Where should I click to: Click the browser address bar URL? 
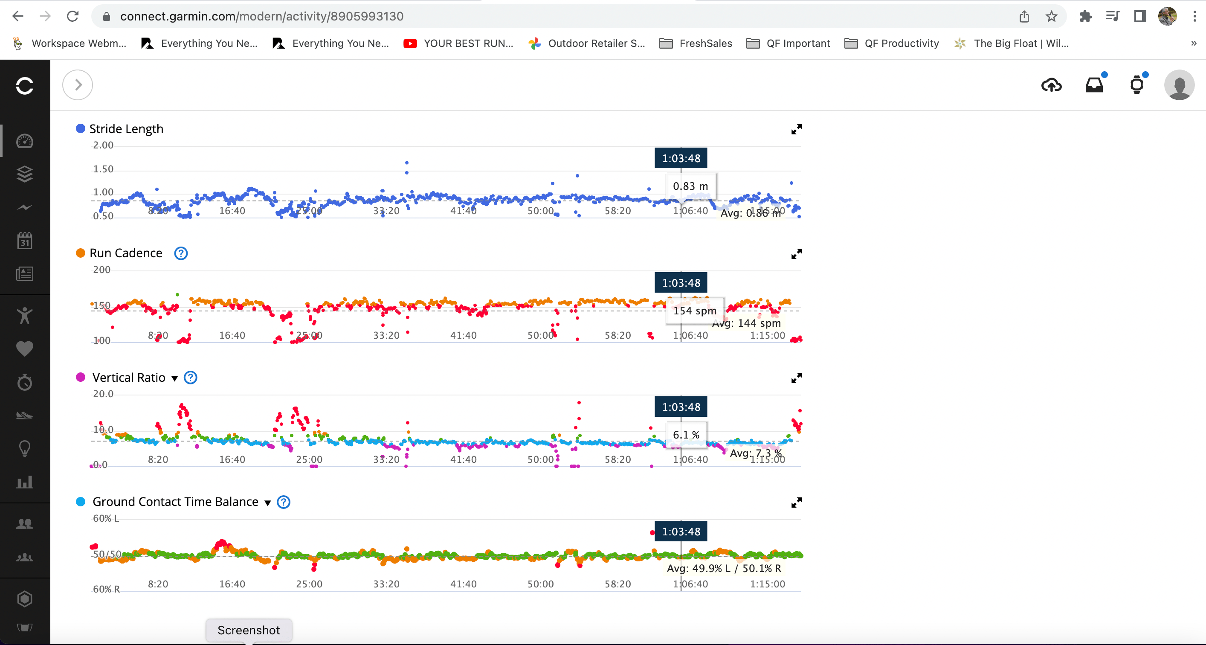click(x=261, y=16)
